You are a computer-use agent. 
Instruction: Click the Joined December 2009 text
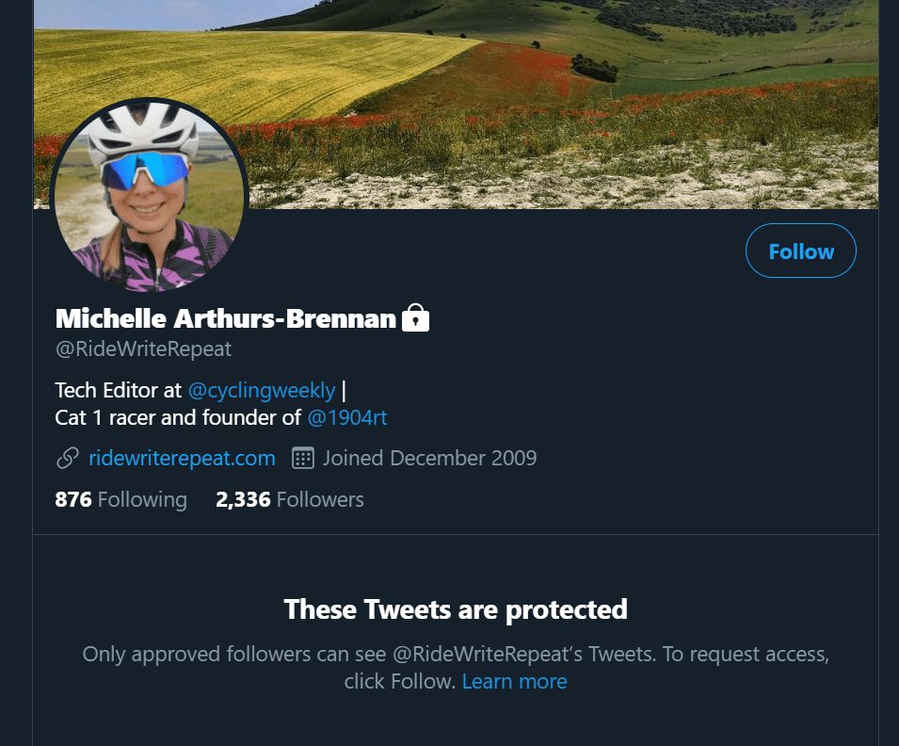coord(429,459)
